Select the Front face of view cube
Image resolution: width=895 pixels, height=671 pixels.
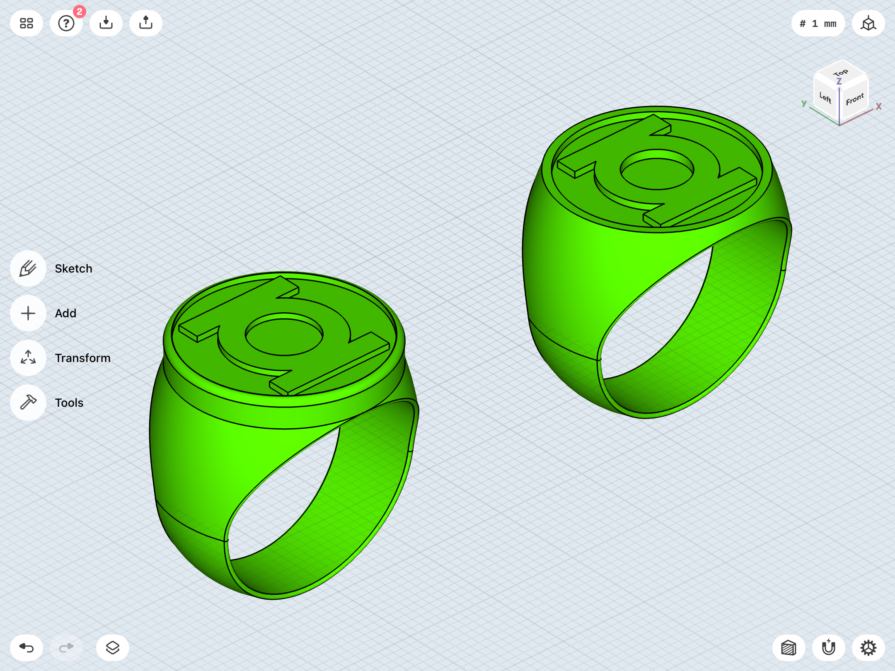click(x=854, y=99)
